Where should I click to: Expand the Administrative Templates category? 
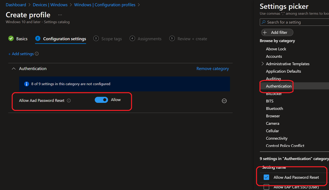tap(262, 64)
